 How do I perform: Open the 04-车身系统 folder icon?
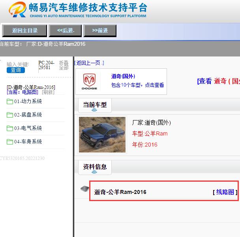click(x=10, y=142)
